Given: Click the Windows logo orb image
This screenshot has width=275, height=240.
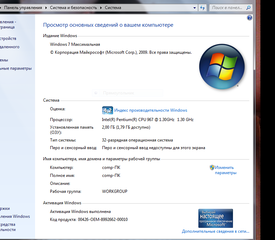Looking at the screenshot, I should (x=222, y=67).
